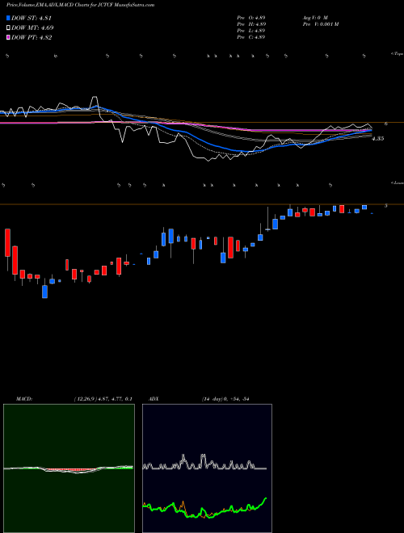The image size is (404, 533).
Task: Click the 'Pre H: 4.89' high value
Action: [251, 24]
